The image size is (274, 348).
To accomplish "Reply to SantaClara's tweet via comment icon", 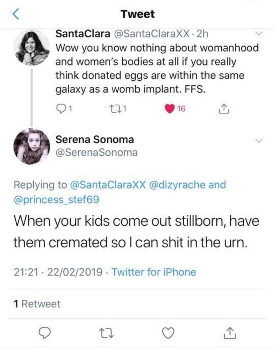I will tap(60, 109).
